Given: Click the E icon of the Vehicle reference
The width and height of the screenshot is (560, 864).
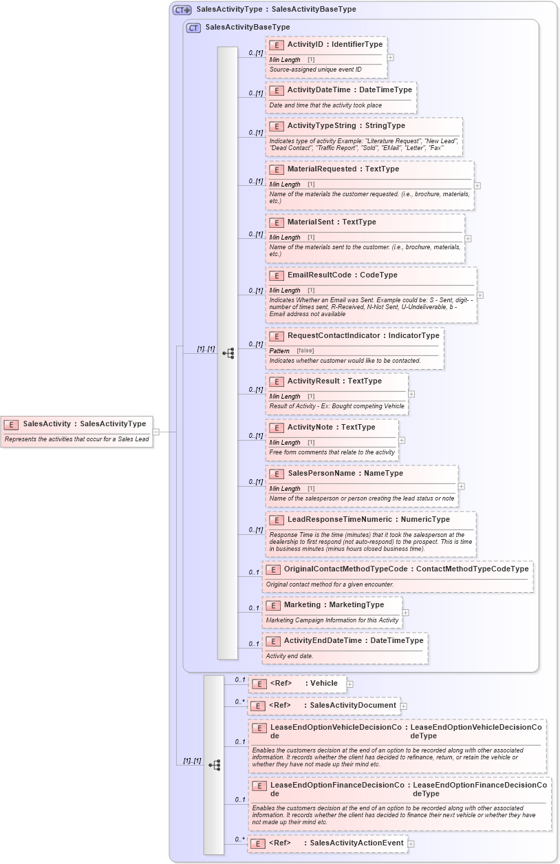Looking at the screenshot, I should point(259,684).
